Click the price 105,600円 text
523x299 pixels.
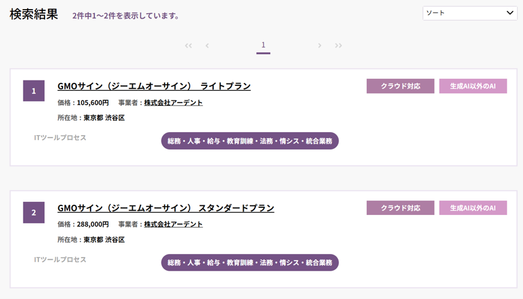tap(92, 103)
